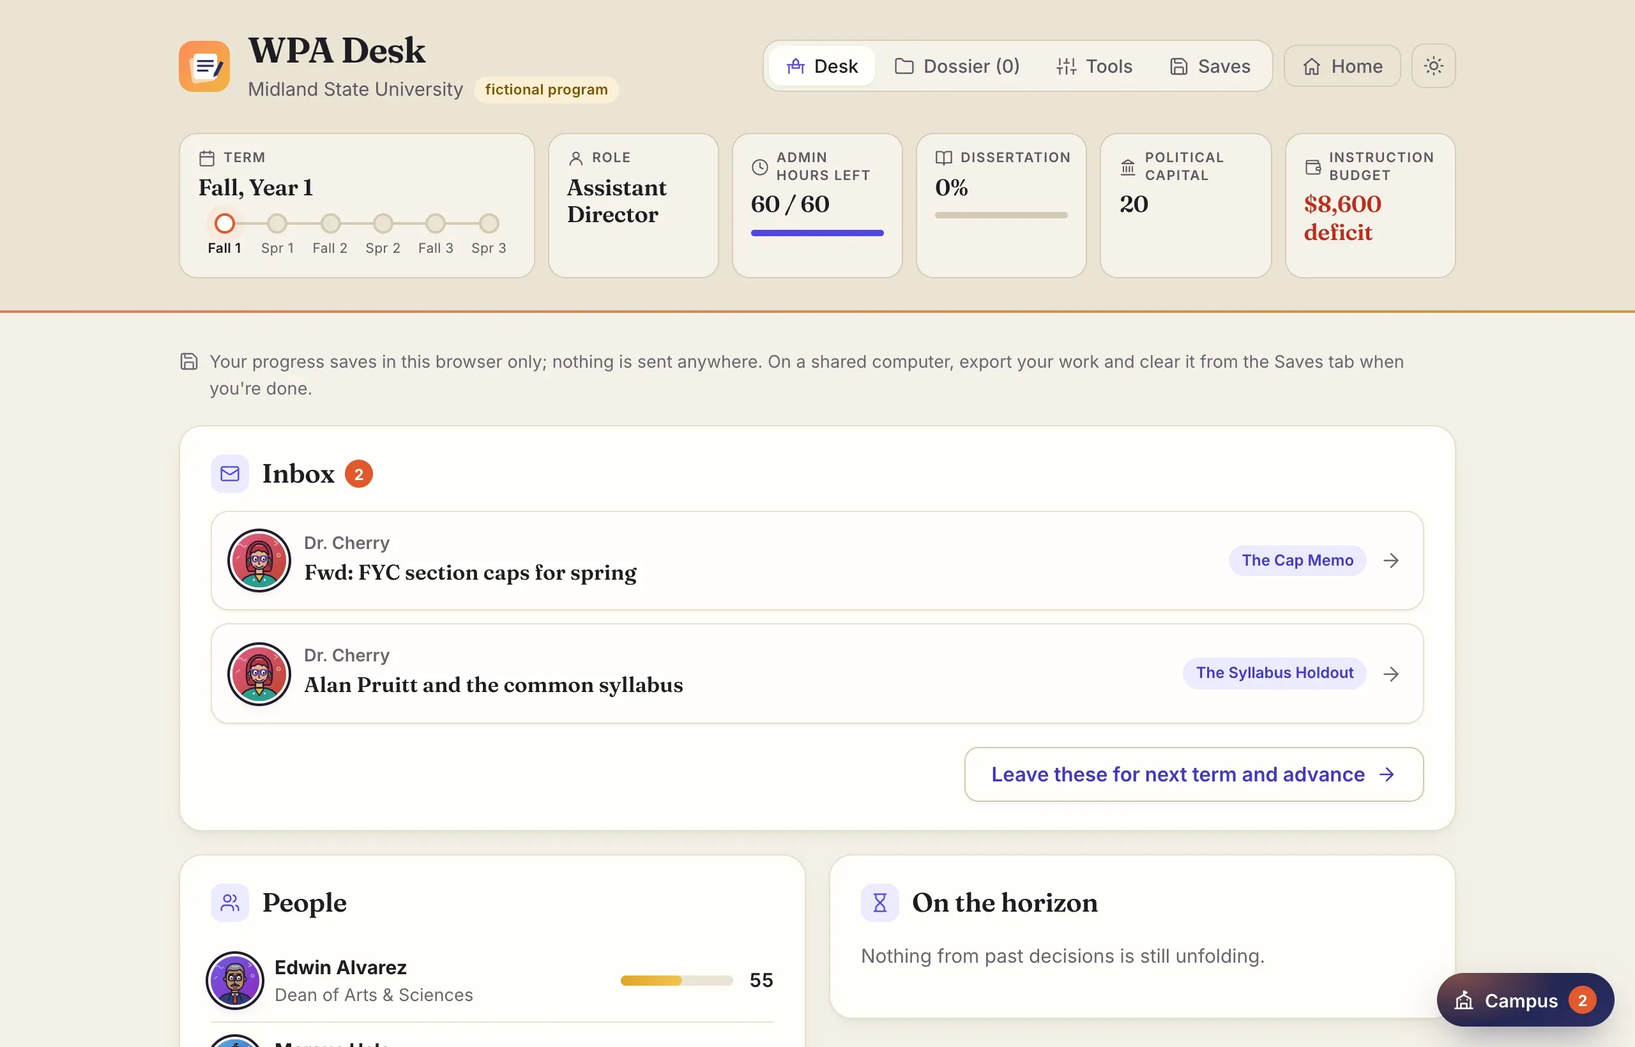Click the person icon next to ROLE
Image resolution: width=1635 pixels, height=1047 pixels.
click(x=575, y=158)
